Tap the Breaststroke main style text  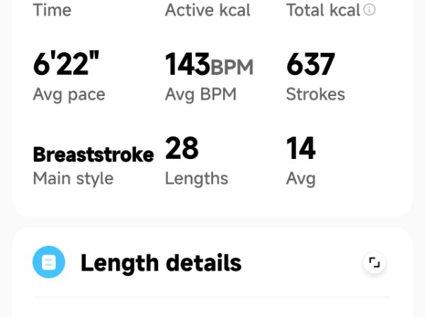(93, 155)
